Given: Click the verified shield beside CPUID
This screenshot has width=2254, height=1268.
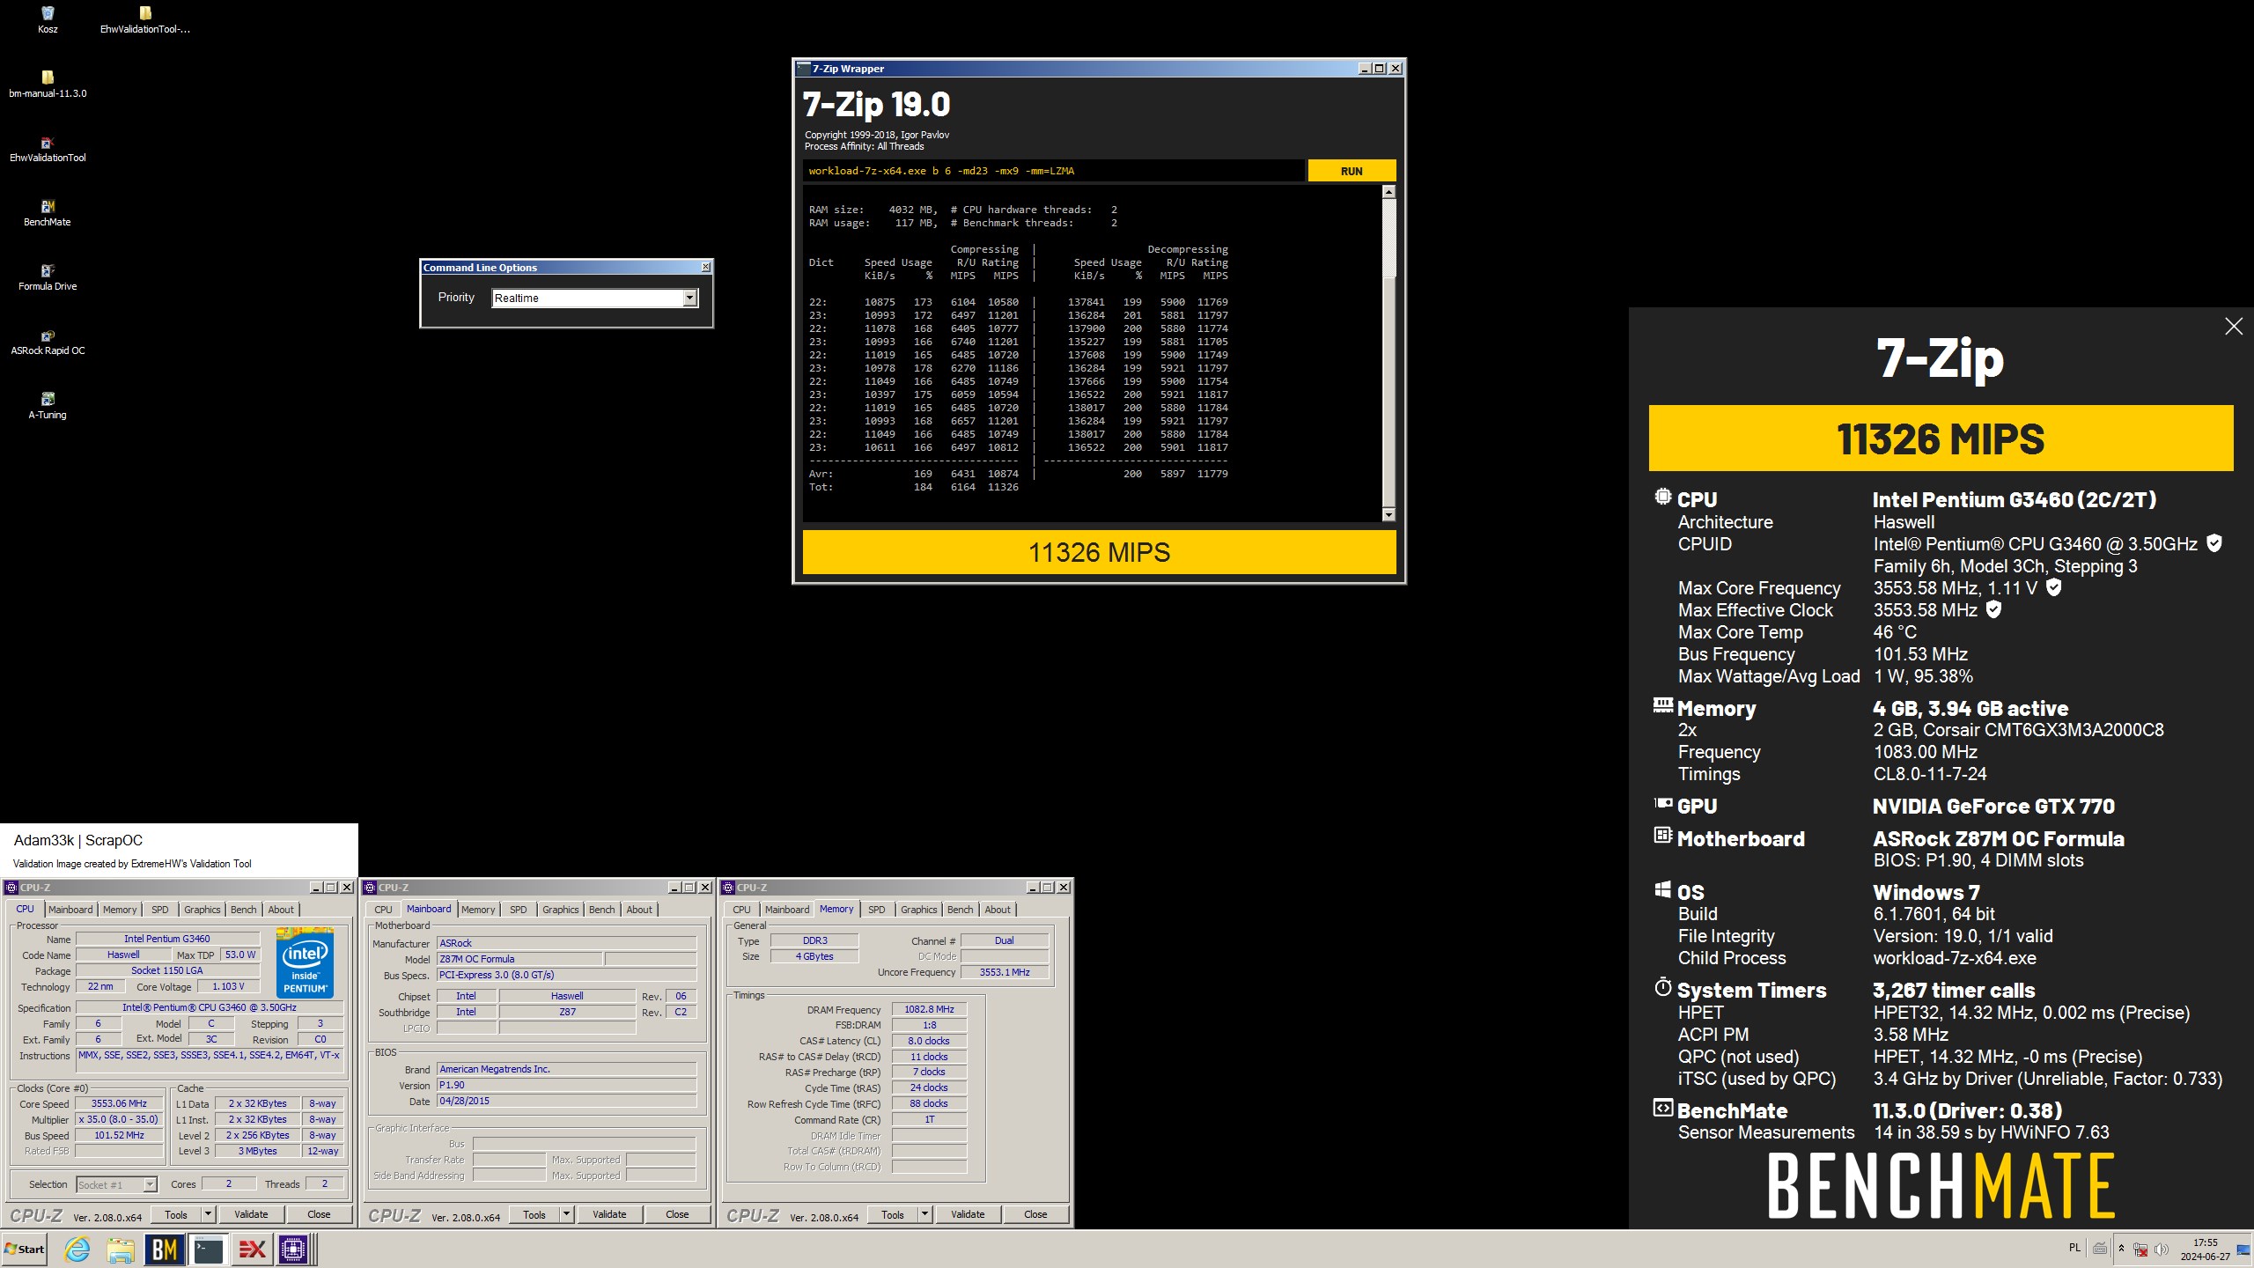Looking at the screenshot, I should click(x=2214, y=543).
